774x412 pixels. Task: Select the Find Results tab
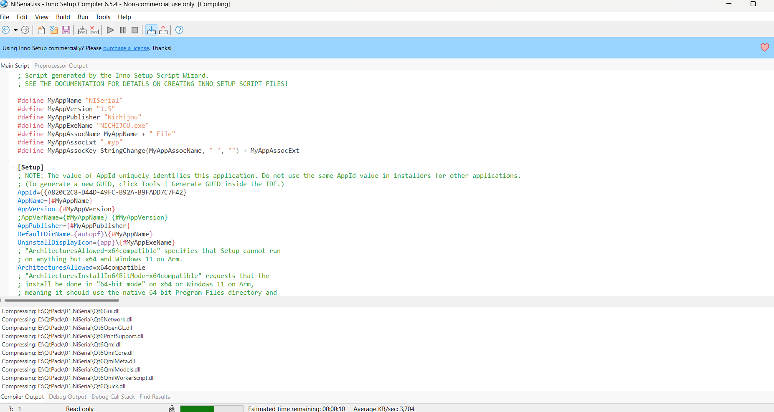[155, 397]
